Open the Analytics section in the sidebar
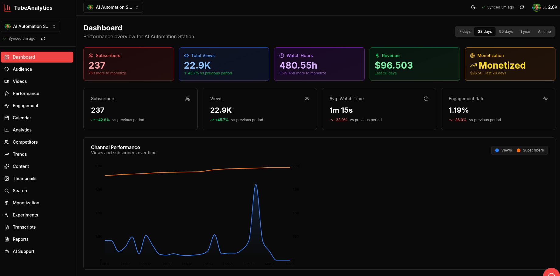560x276 pixels. click(x=22, y=130)
